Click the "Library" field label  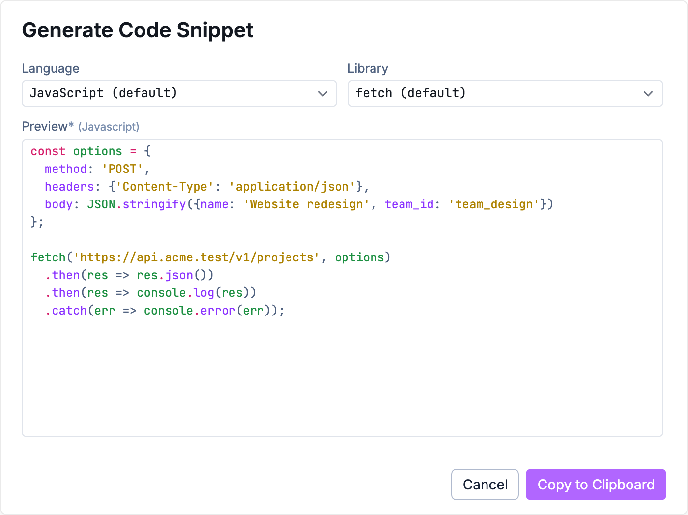368,69
